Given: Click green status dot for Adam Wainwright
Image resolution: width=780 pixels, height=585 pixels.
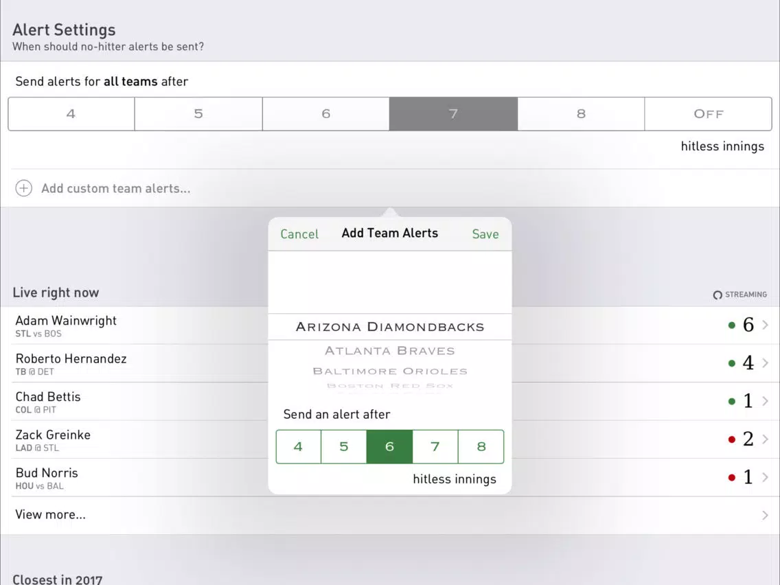Looking at the screenshot, I should tap(732, 325).
